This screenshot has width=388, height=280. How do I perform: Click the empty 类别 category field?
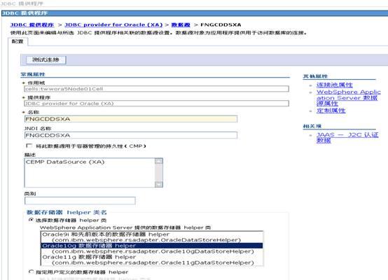pos(80,201)
